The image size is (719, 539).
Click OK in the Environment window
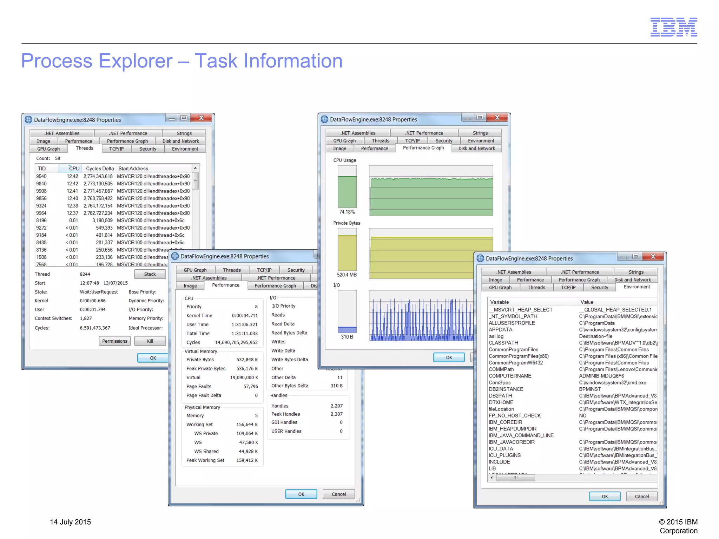click(605, 497)
